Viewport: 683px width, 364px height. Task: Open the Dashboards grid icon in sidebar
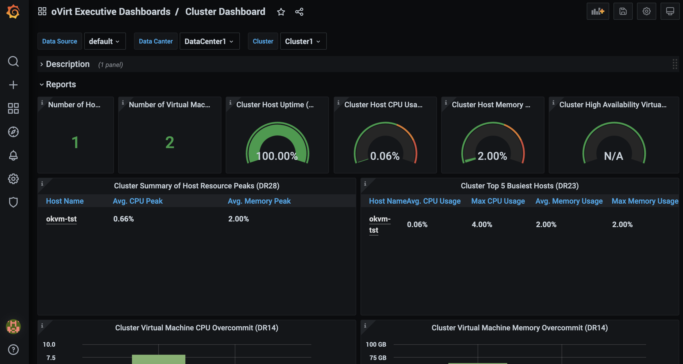[x=13, y=108]
